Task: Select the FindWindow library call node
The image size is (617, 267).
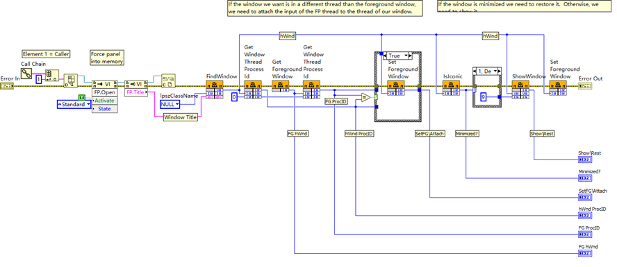Action: [x=215, y=90]
